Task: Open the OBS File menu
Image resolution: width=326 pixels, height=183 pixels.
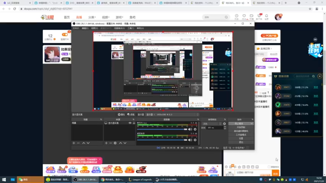Action: point(76,28)
